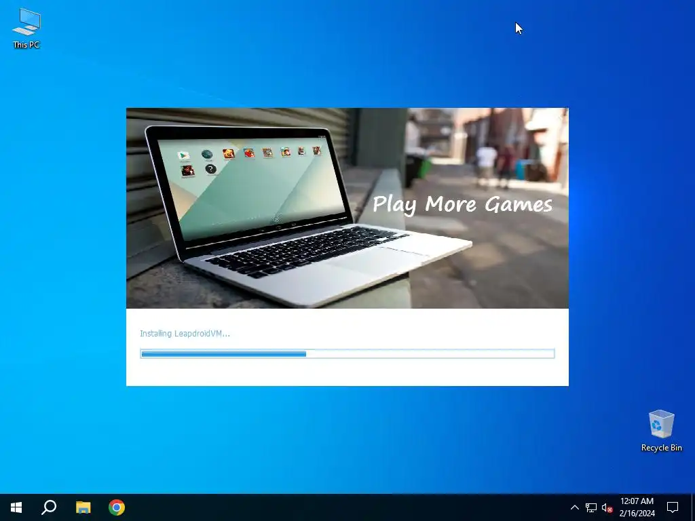
Task: Click the 'Installing LeapdroidVM...' status text
Action: point(185,334)
